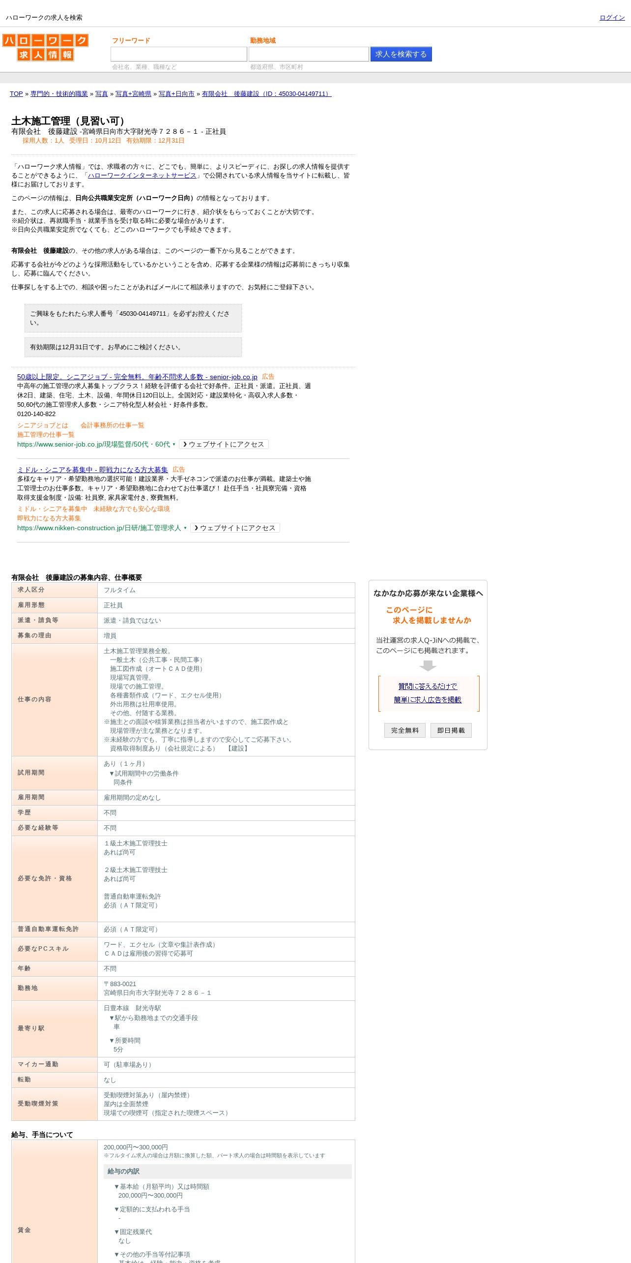This screenshot has height=1263, width=631.
Task: Click the 即日掲載 button
Action: coord(451,730)
